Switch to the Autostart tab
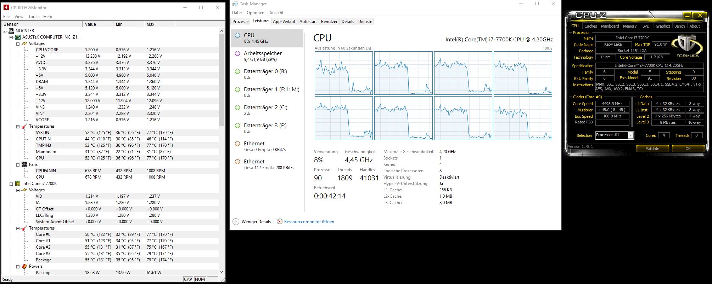The image size is (712, 284). [x=308, y=22]
